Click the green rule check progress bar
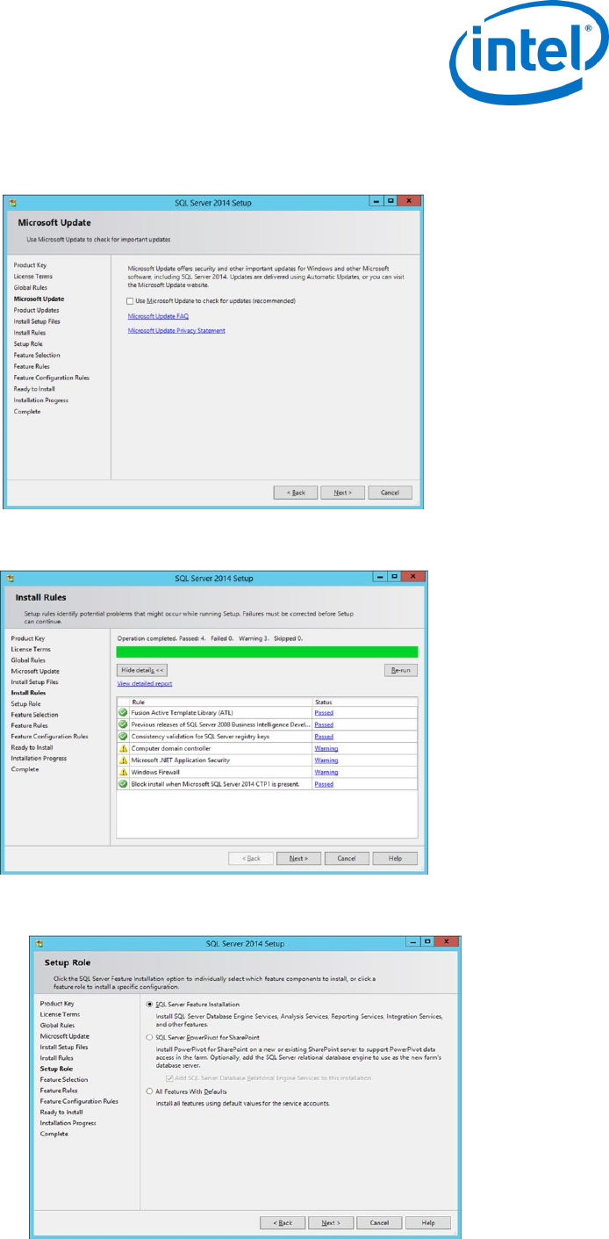The width and height of the screenshot is (609, 1239). click(268, 652)
